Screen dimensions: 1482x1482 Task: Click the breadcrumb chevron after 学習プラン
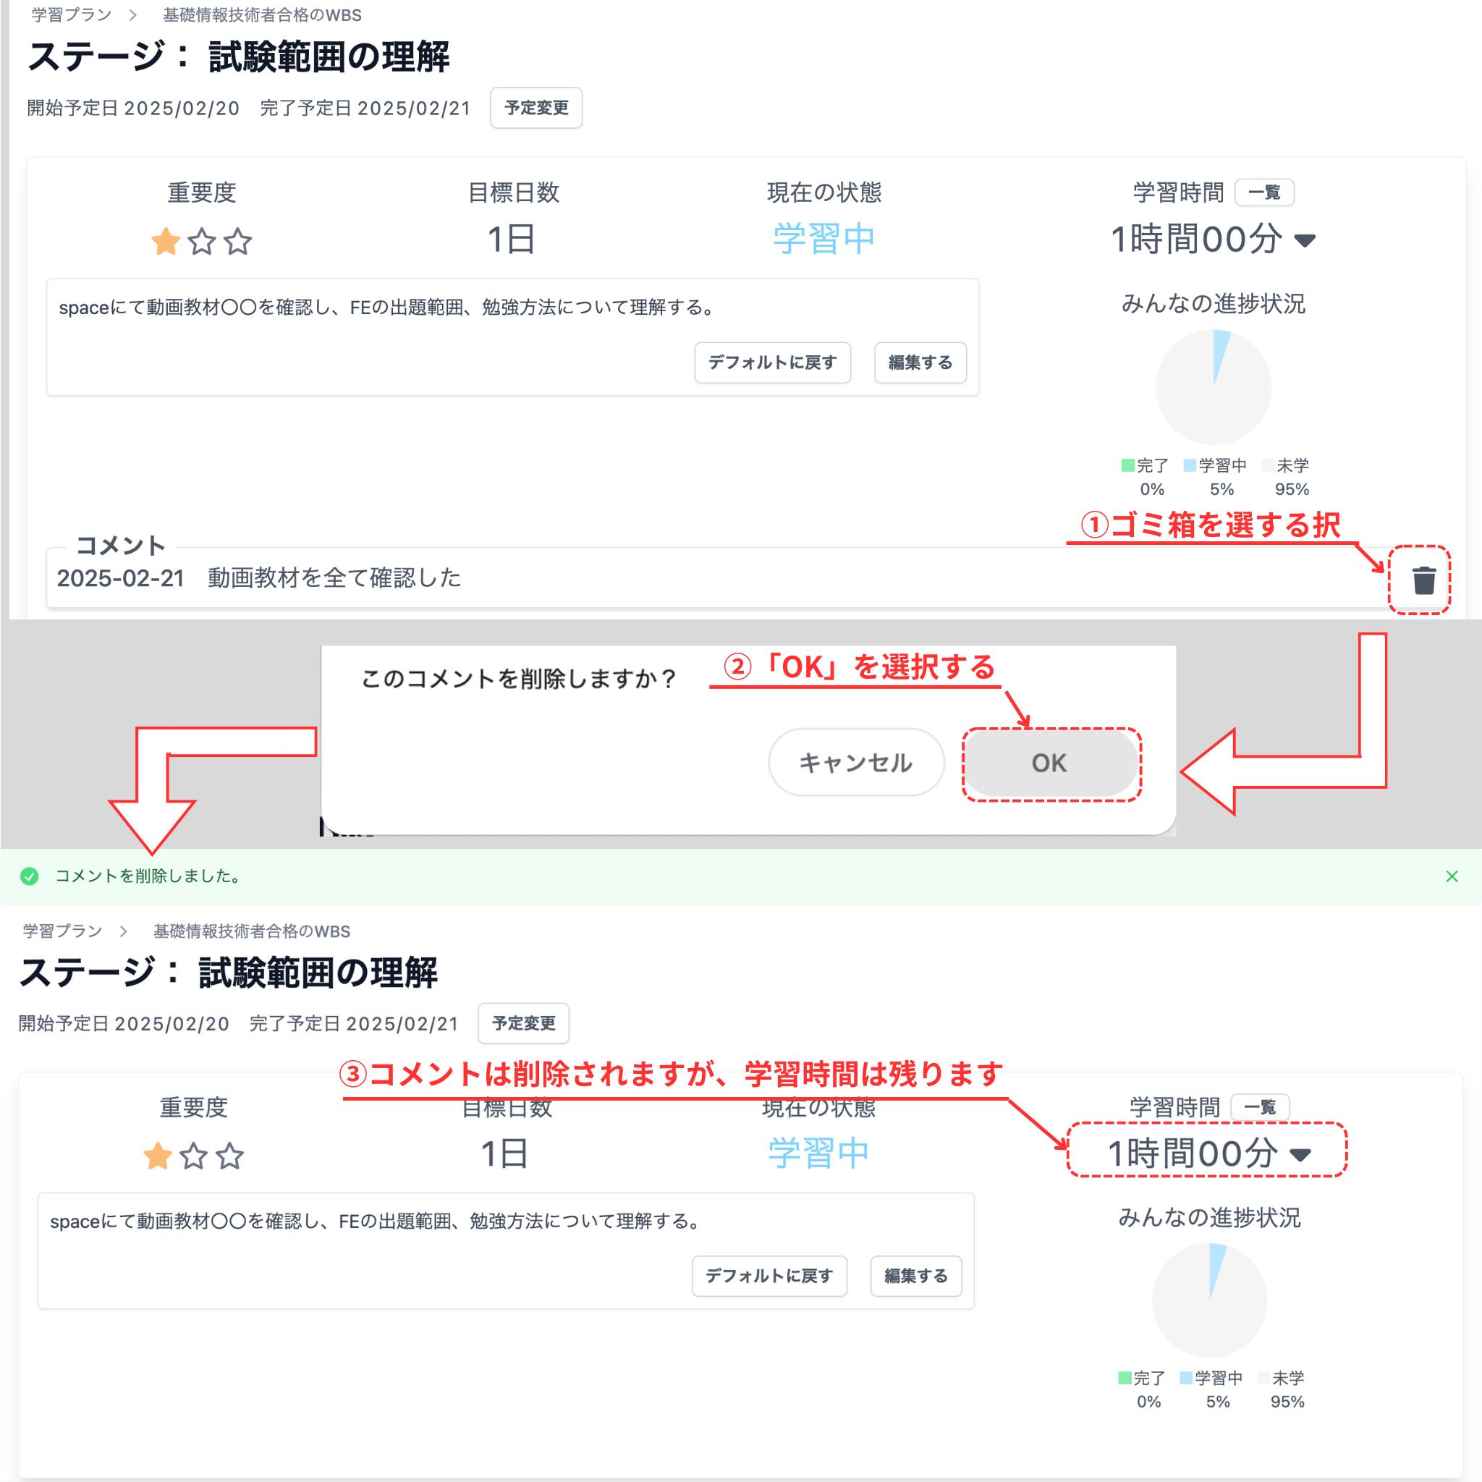(x=132, y=14)
